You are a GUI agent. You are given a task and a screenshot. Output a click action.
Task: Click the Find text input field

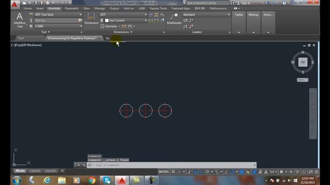coord(56,21)
